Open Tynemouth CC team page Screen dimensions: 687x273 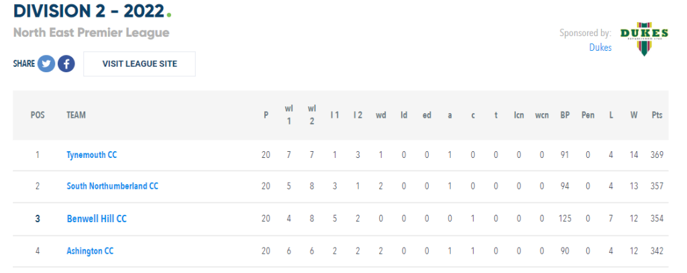click(91, 155)
